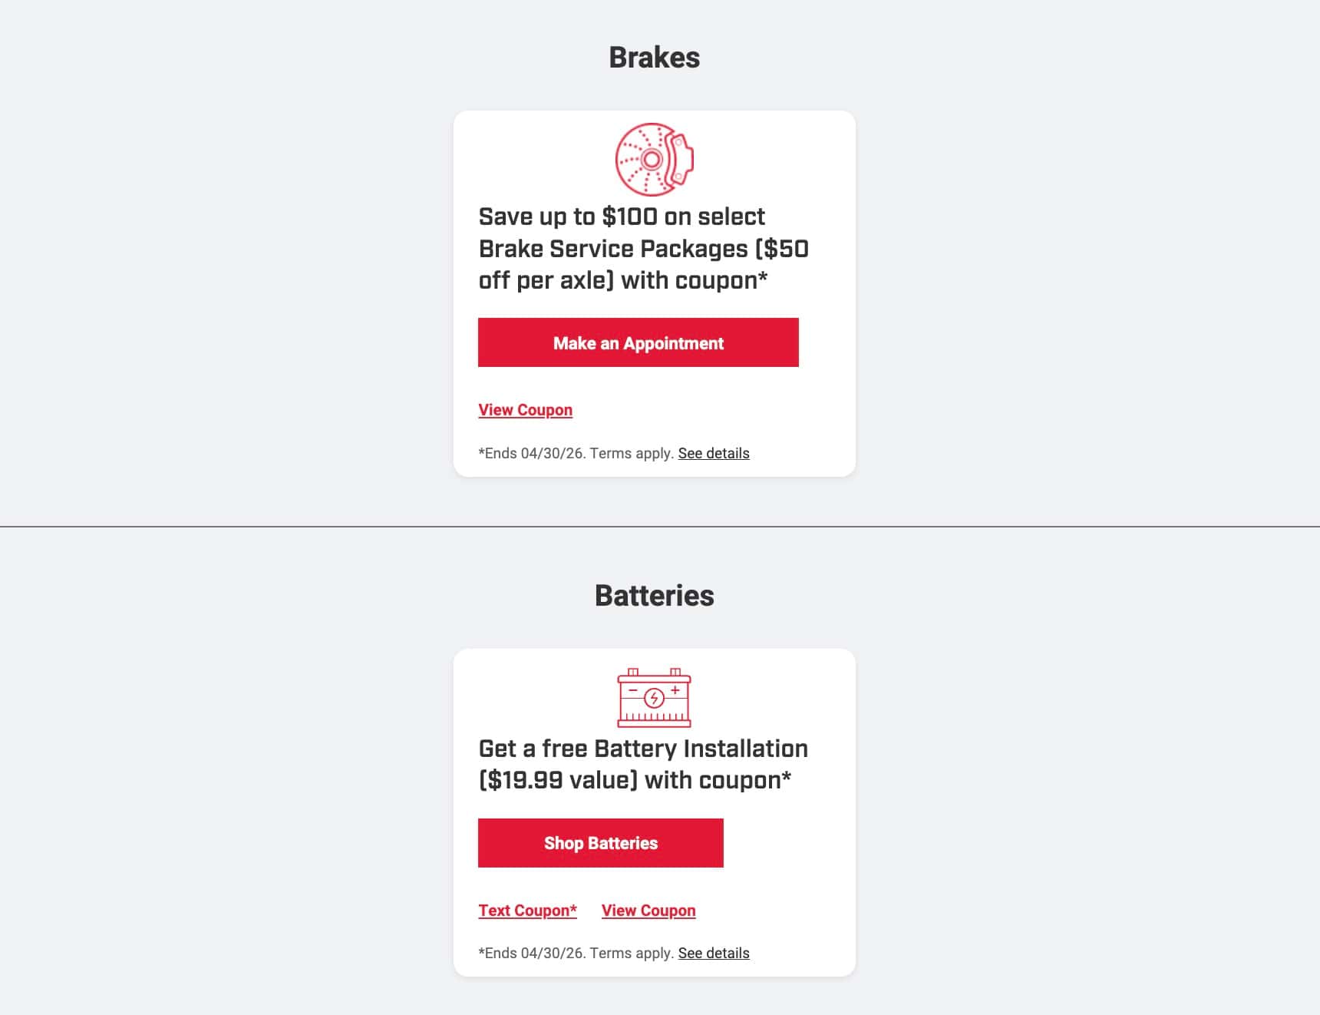1320x1015 pixels.
Task: Click the '($19.99 value) with coupon' line
Action: [x=634, y=780]
